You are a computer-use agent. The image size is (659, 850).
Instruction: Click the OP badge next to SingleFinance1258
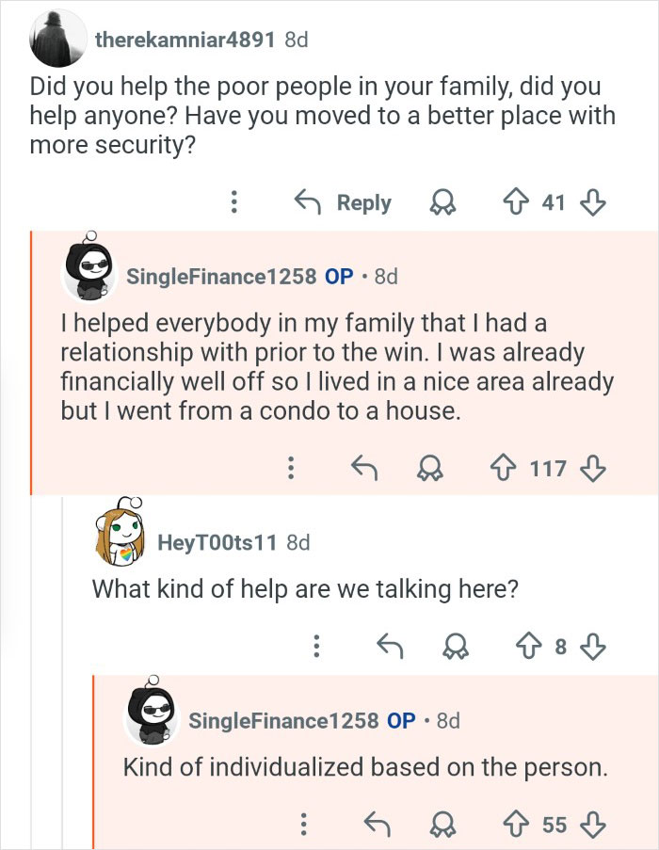click(337, 276)
